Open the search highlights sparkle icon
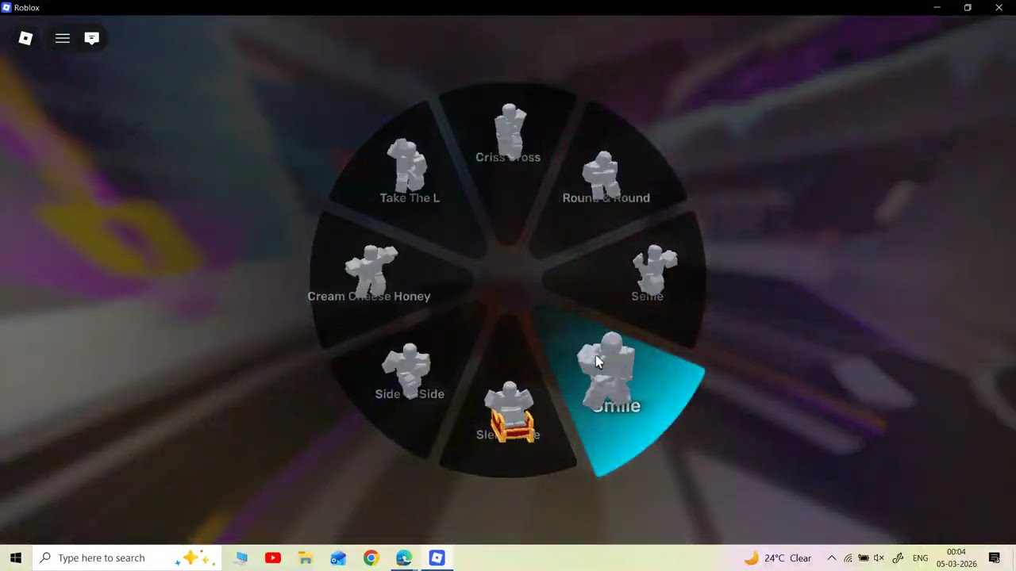1016x571 pixels. pyautogui.click(x=195, y=558)
